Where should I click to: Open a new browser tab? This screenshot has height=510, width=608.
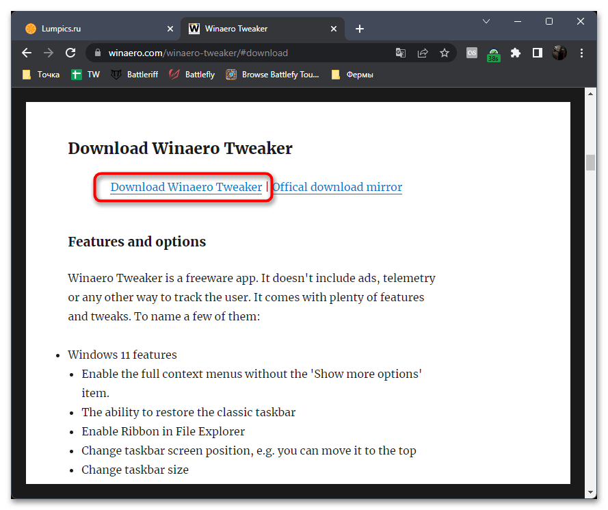360,29
